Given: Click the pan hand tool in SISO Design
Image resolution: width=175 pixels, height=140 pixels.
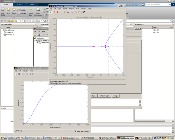Looking at the screenshot, I should tap(80, 12).
